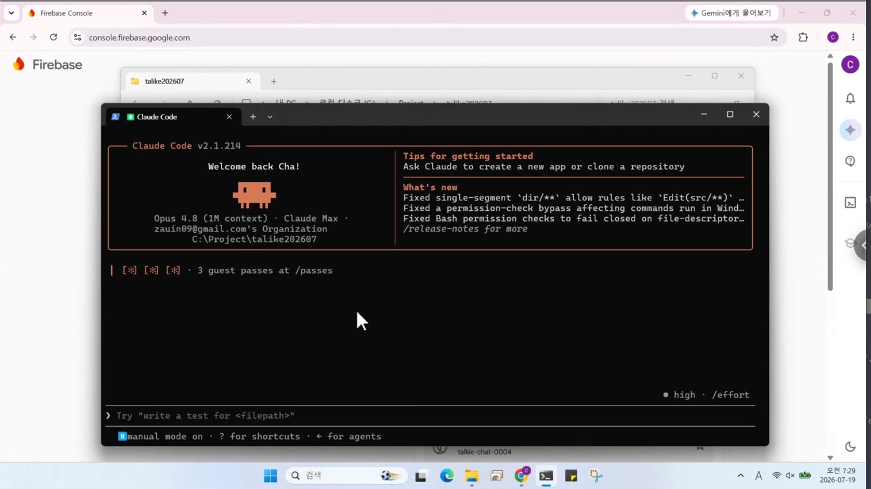Click the Claude Code prompt input line
The width and height of the screenshot is (871, 489).
pos(430,416)
